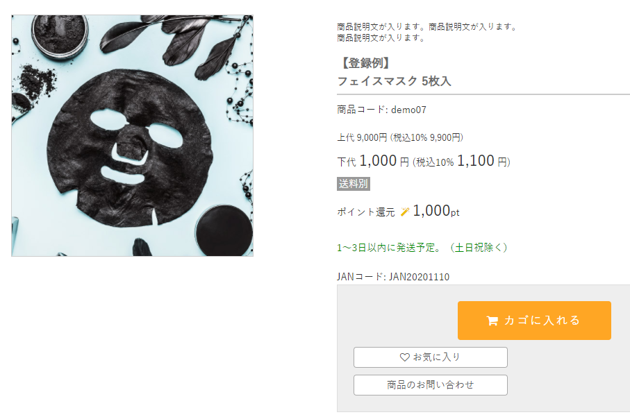Click the ポイント還元 label

pos(366,212)
